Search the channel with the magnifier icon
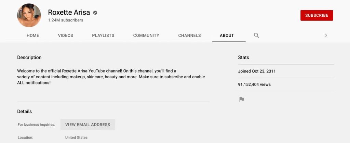This screenshot has width=350, height=143. tap(256, 35)
